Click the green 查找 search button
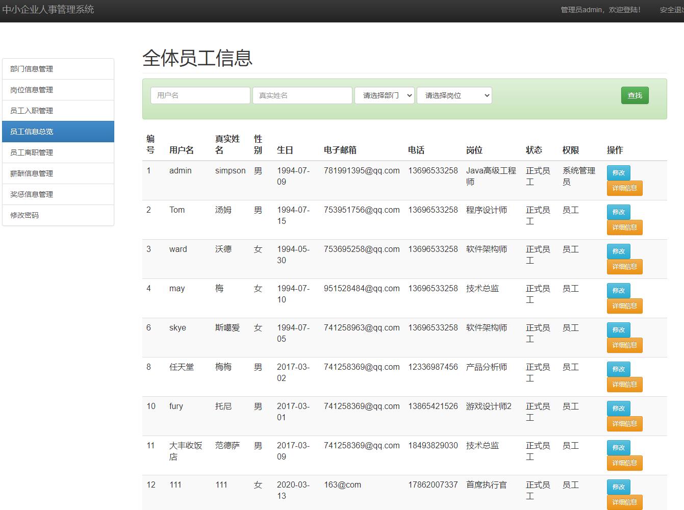Image resolution: width=684 pixels, height=510 pixels. 635,95
